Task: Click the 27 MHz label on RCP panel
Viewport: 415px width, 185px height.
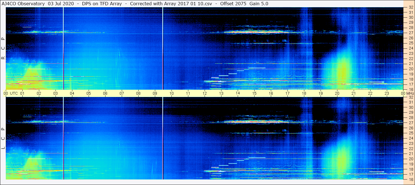Action: coord(411,33)
